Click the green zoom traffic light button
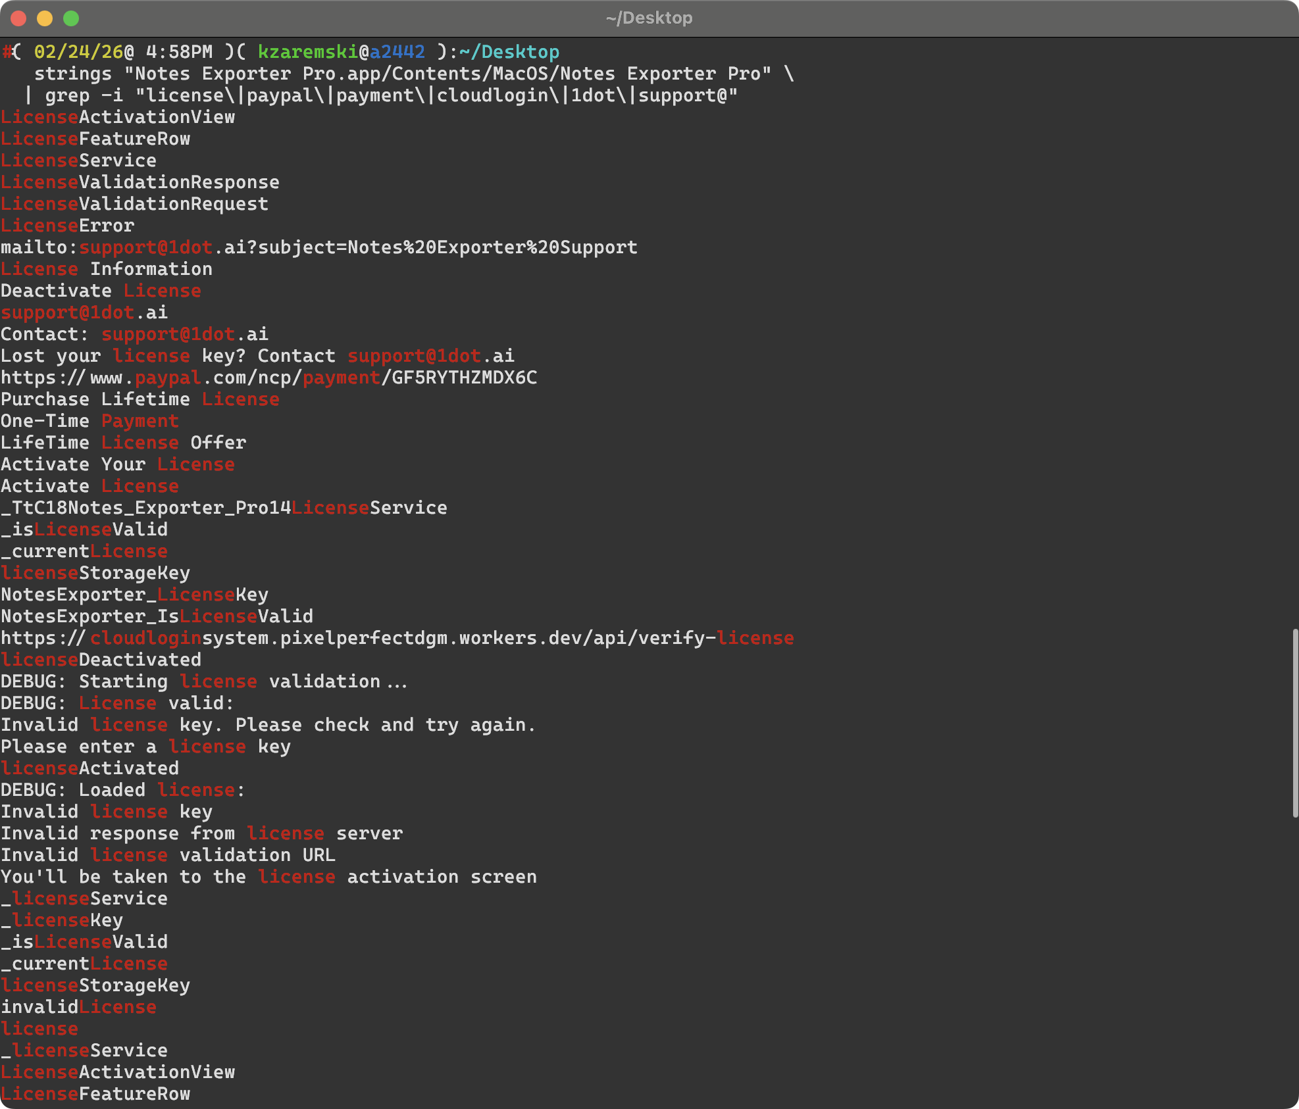 (x=70, y=18)
